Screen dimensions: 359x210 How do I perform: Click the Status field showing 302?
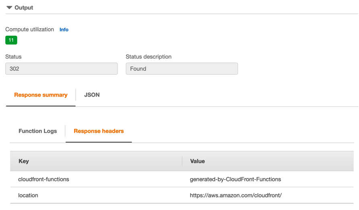click(x=62, y=69)
